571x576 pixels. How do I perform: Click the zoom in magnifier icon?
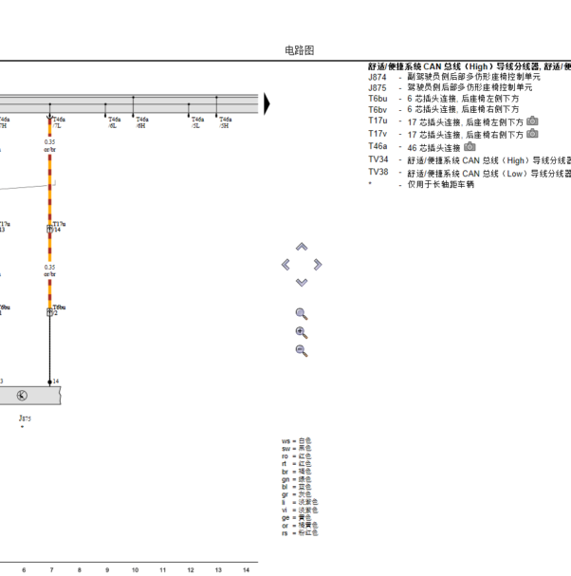[x=302, y=332]
